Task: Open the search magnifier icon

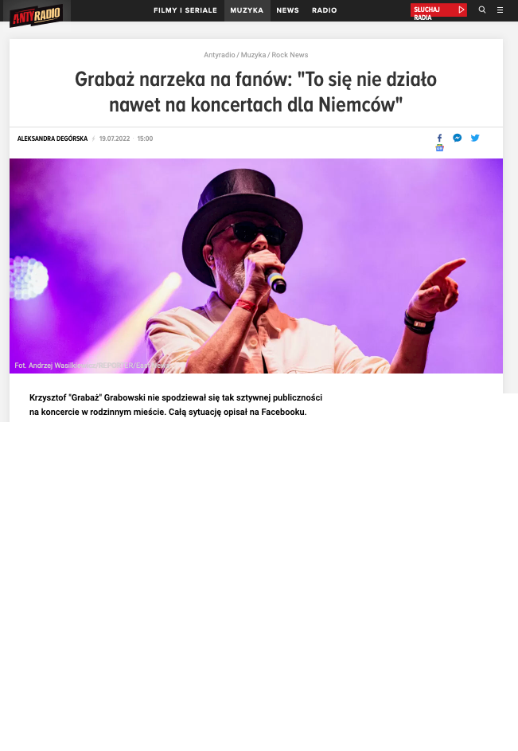Action: (482, 10)
